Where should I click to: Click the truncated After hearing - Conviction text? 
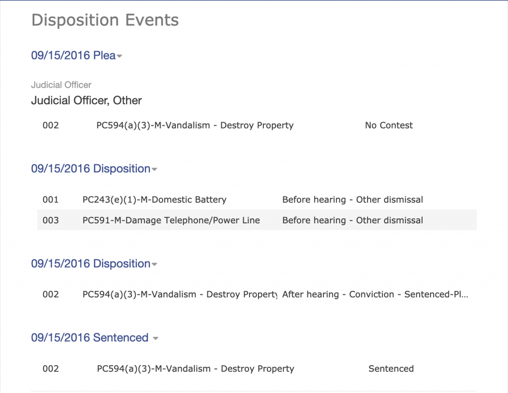pos(375,295)
